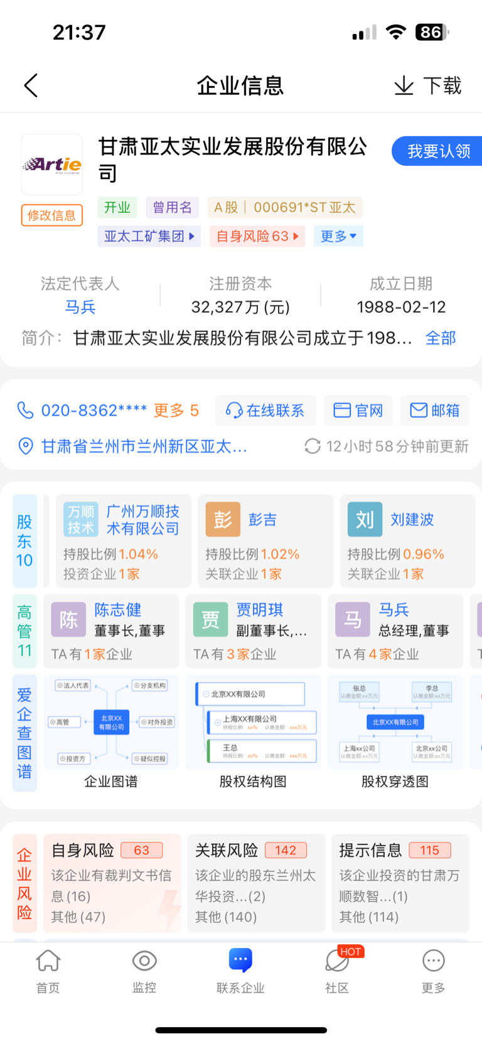Tap TA有1家企业 under 陈志健
Image resolution: width=482 pixels, height=1044 pixels.
tap(92, 654)
